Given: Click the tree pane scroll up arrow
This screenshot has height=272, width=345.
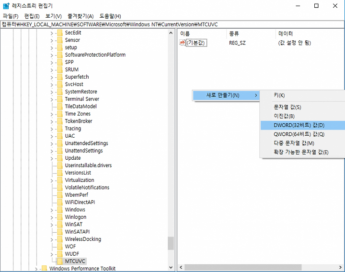Looking at the screenshot, I should click(171, 33).
